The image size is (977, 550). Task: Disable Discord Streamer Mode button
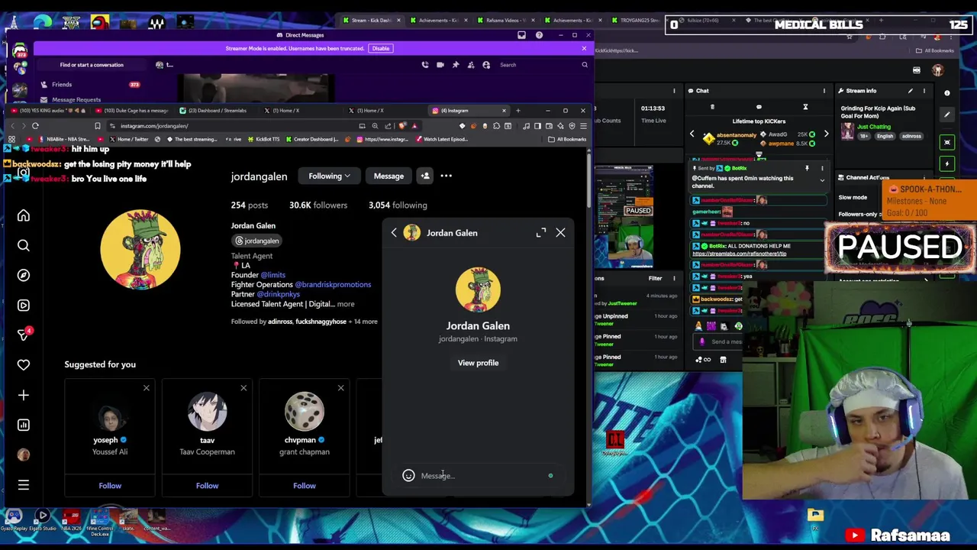click(x=380, y=48)
